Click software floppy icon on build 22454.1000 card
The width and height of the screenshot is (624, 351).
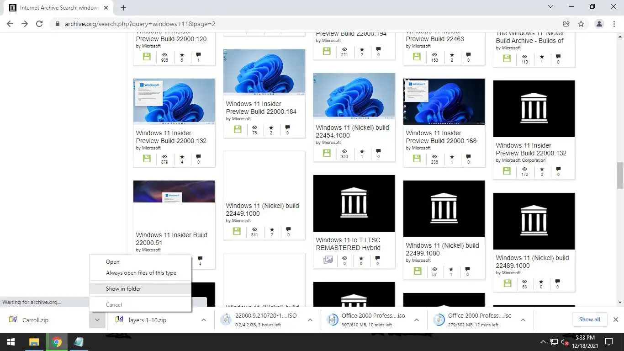(x=327, y=153)
